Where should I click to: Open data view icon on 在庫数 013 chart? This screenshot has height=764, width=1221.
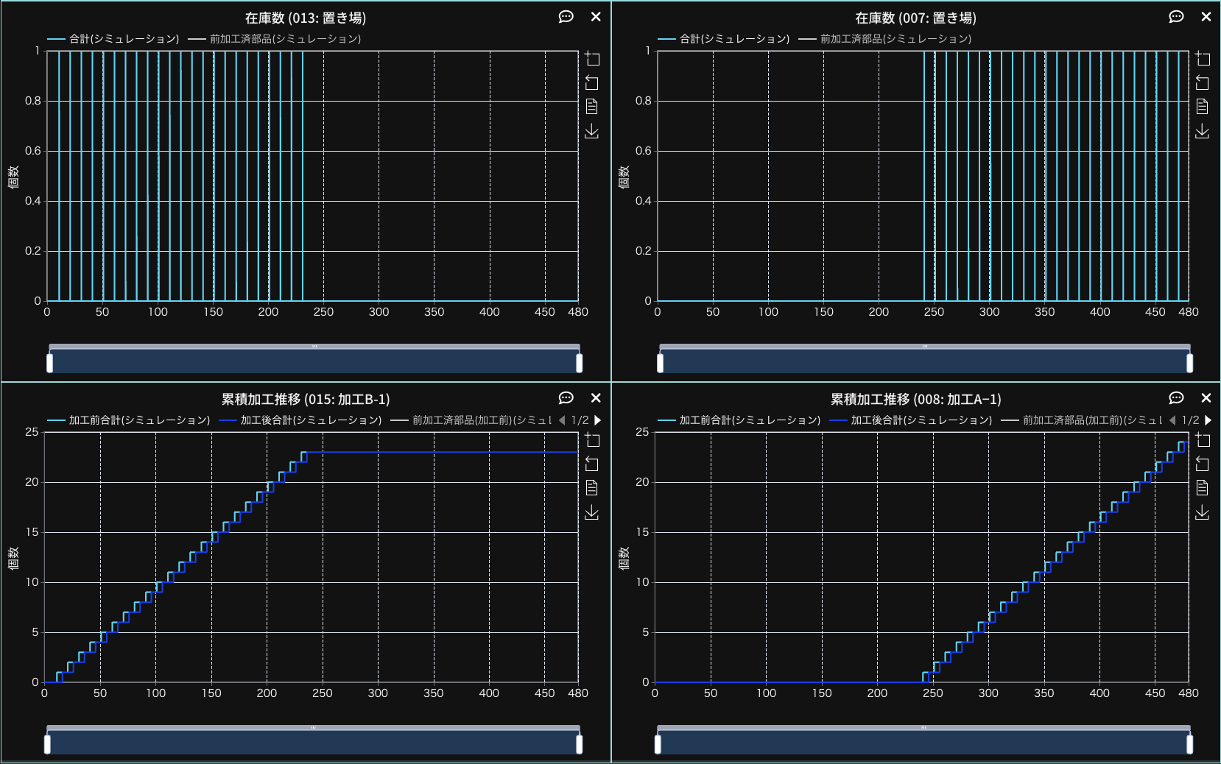592,107
